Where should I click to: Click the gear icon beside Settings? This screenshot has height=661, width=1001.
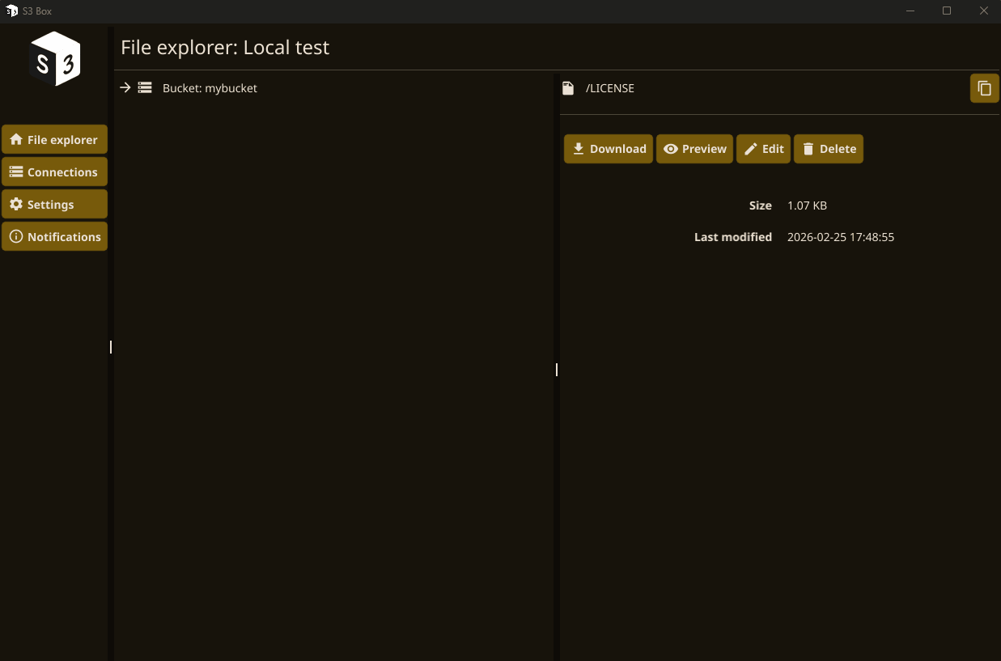point(16,204)
